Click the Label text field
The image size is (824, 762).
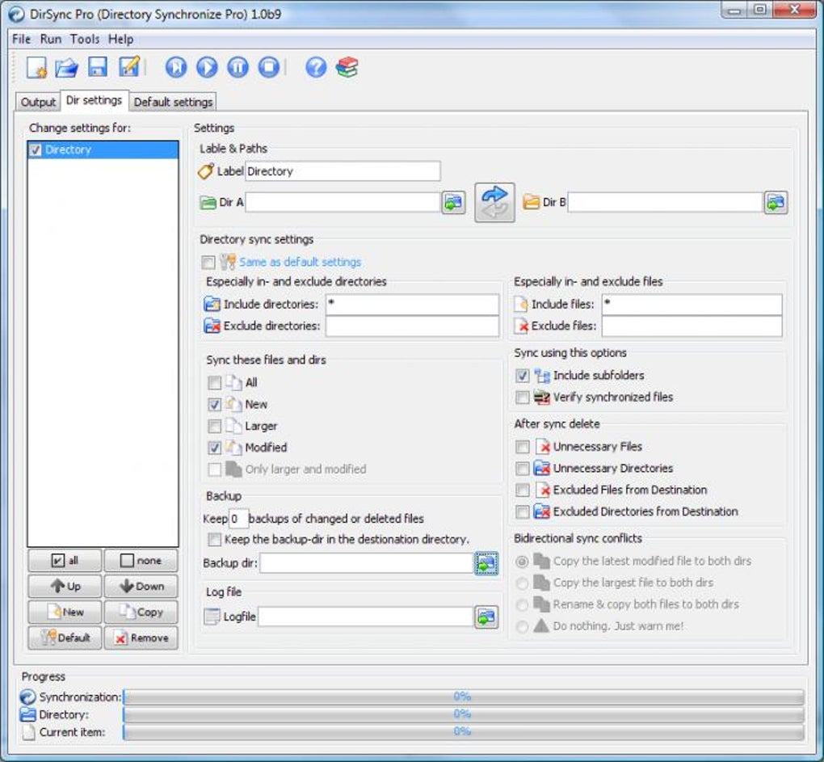coord(343,171)
